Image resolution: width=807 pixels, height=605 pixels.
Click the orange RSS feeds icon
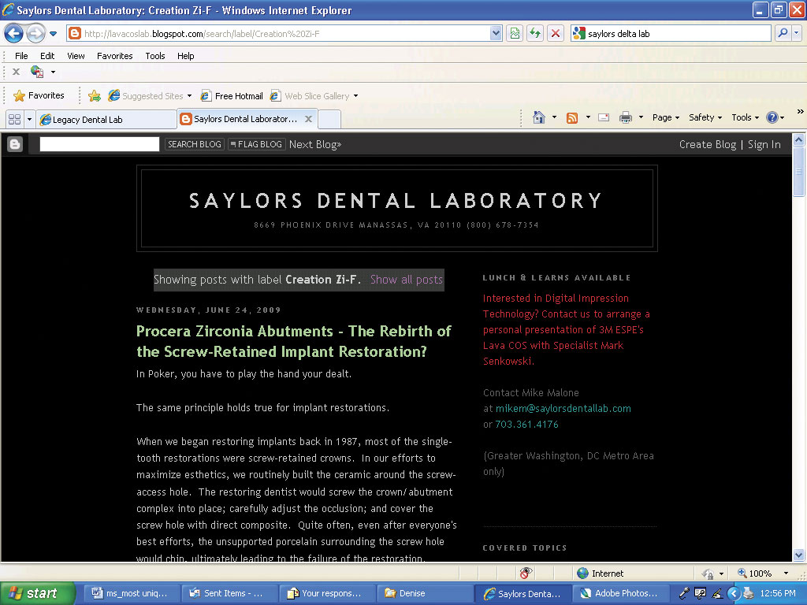(572, 118)
